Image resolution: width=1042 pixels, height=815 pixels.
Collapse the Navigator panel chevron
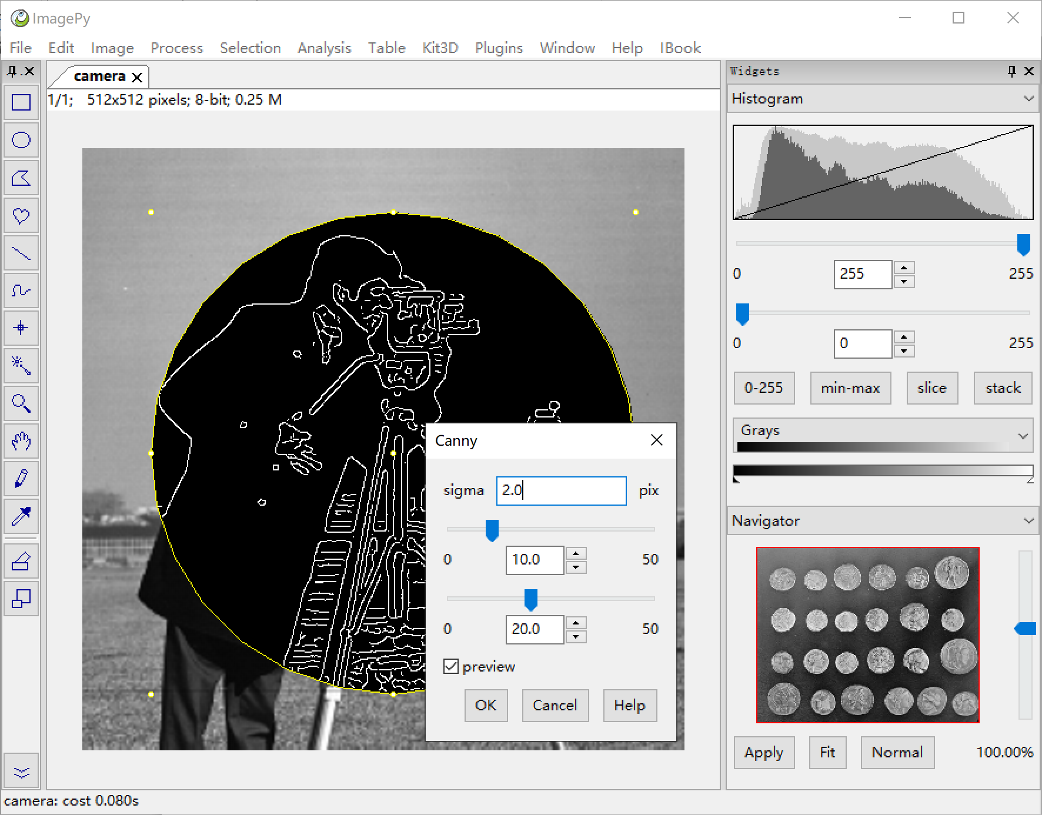(1028, 521)
